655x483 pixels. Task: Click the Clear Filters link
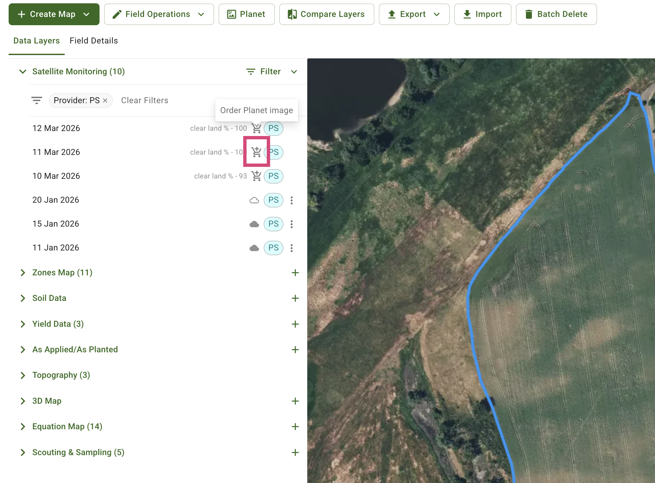click(144, 100)
